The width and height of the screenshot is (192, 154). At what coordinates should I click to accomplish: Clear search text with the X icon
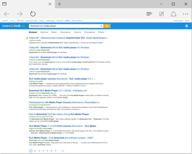coord(101,26)
